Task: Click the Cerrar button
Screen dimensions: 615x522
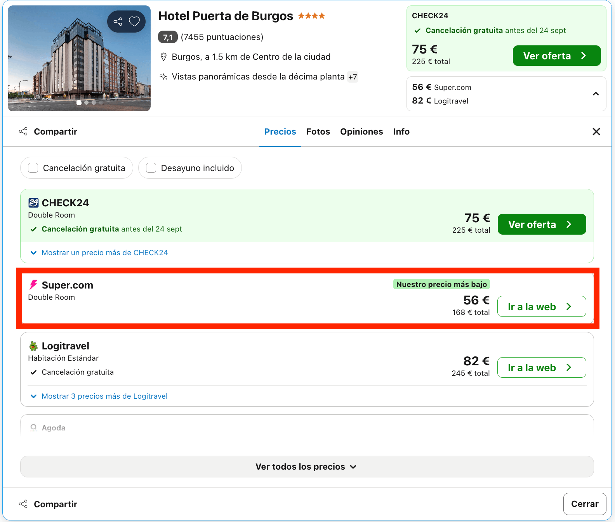Action: tap(585, 504)
